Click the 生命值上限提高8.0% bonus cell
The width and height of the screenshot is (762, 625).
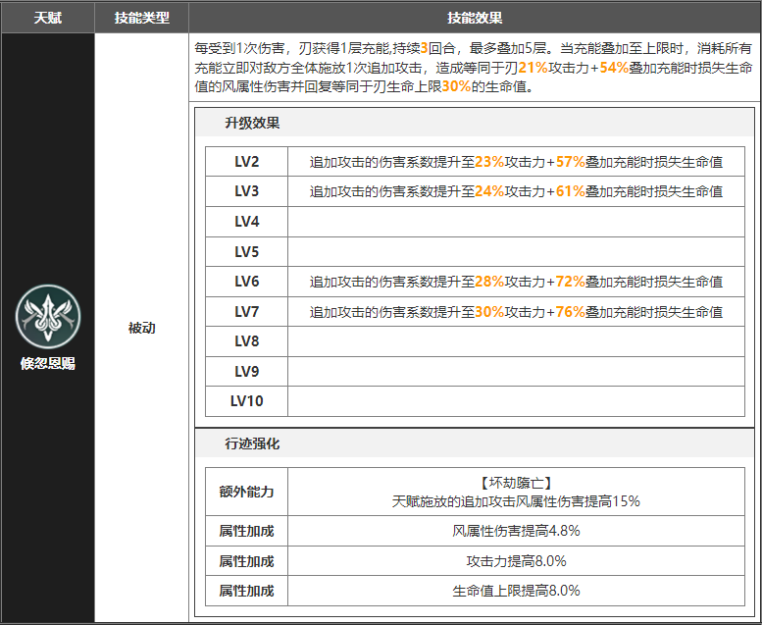click(516, 591)
